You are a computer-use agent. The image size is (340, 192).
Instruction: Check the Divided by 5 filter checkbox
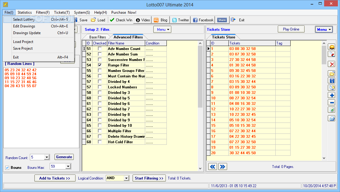point(100,98)
